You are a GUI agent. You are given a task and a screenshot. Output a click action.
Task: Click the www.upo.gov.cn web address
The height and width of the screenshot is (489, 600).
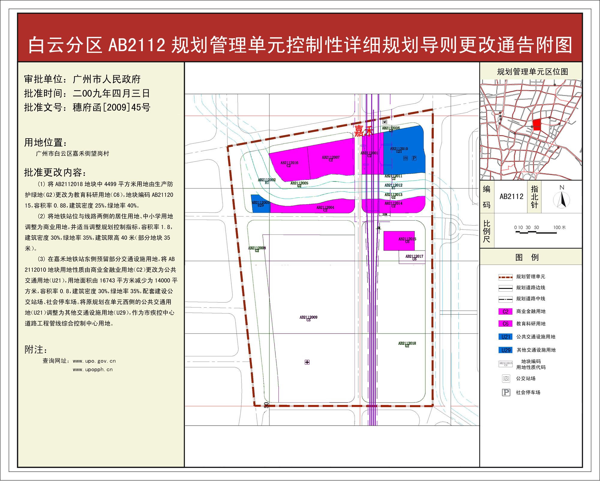point(94,361)
